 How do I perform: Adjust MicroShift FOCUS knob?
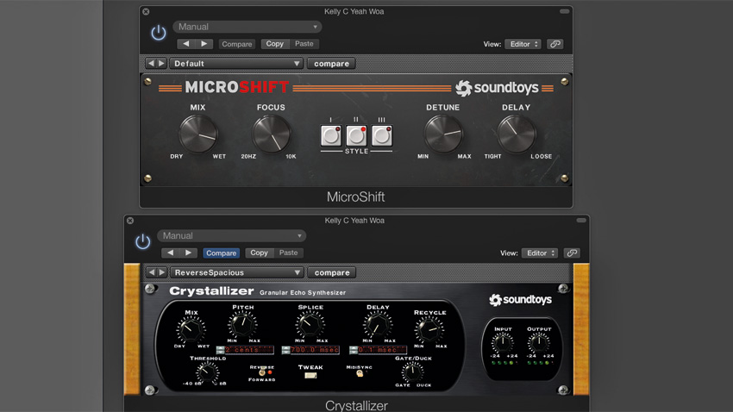tap(271, 134)
